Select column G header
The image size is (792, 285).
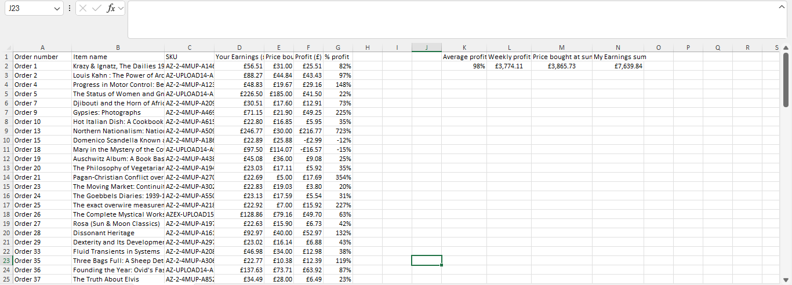tap(338, 47)
